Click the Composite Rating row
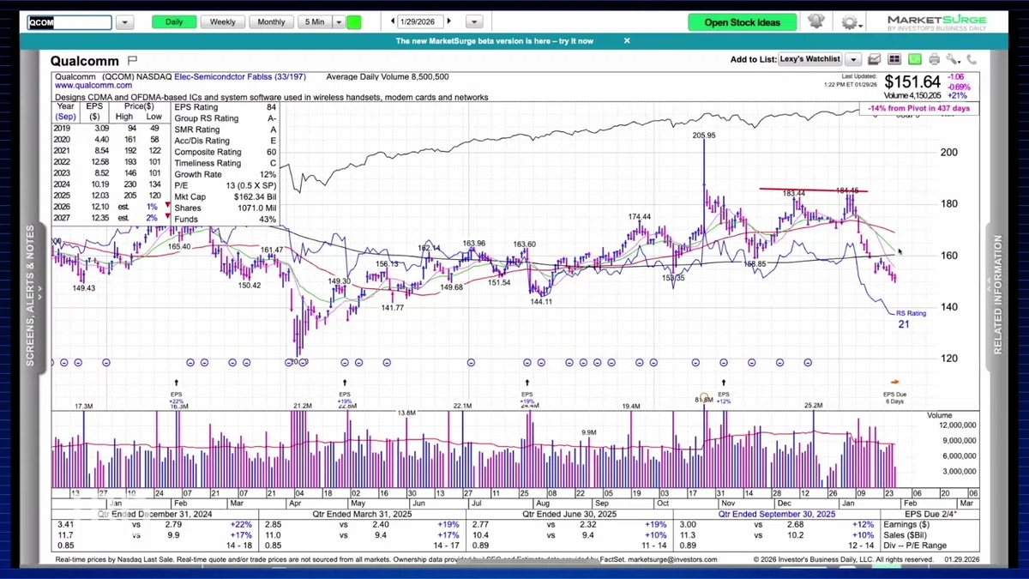The image size is (1029, 579). [226, 152]
